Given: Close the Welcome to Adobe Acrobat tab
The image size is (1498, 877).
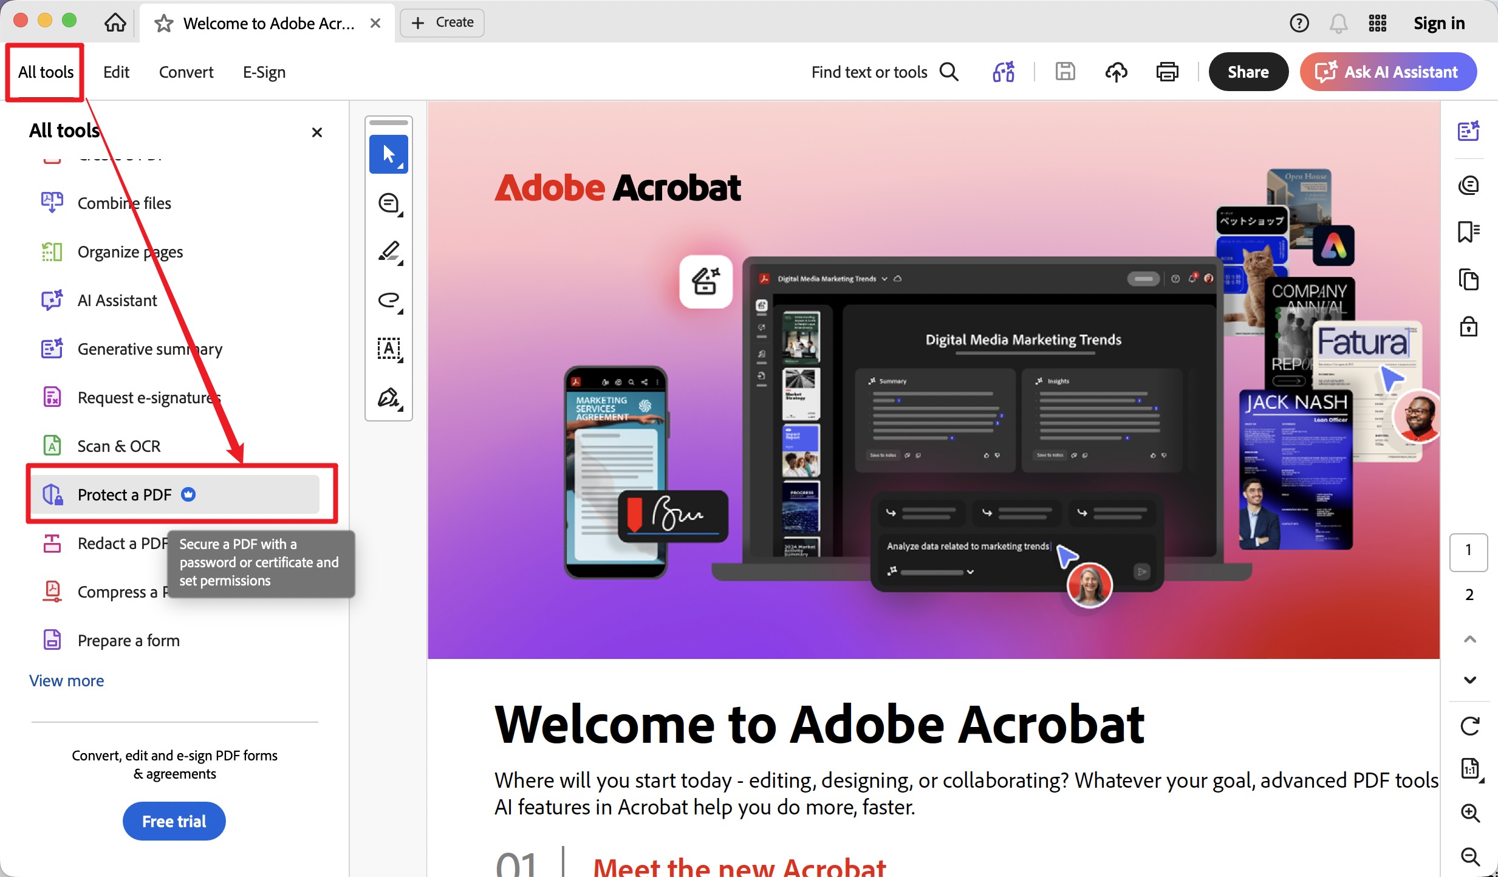Looking at the screenshot, I should click(x=375, y=23).
